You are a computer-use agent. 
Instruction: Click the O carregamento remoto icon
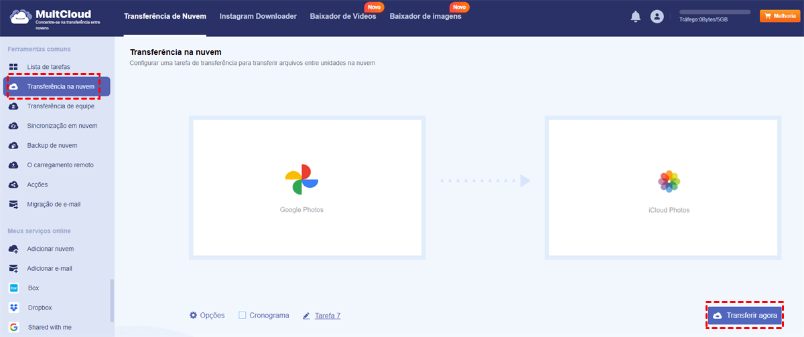coord(13,164)
